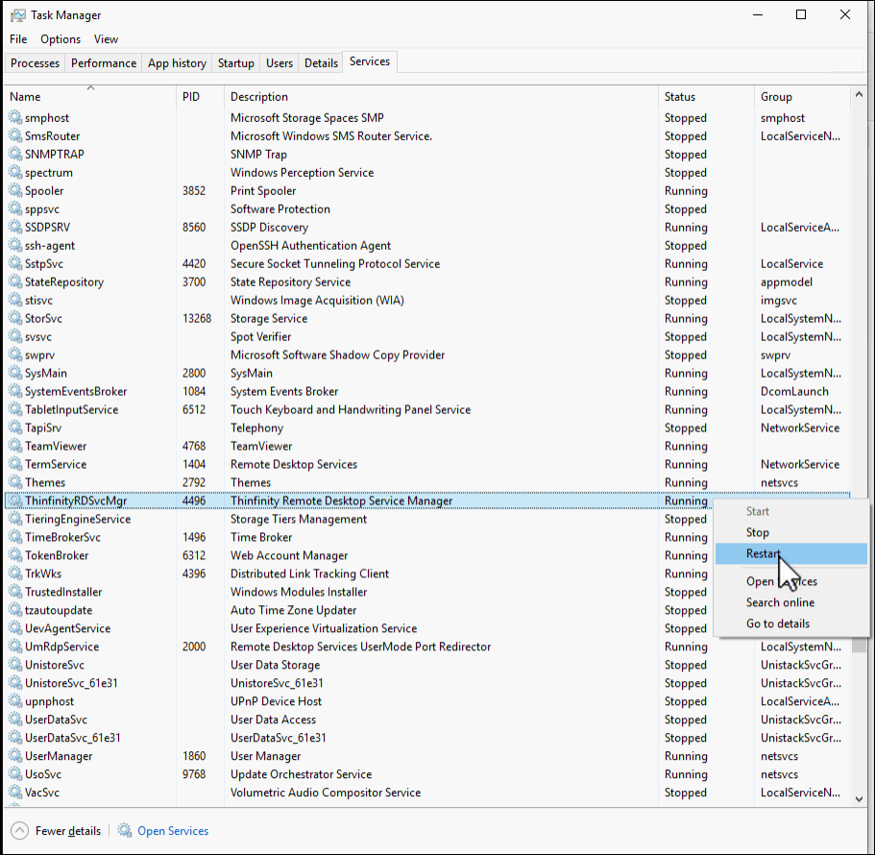Click the TeamViewer service gear icon

click(14, 446)
